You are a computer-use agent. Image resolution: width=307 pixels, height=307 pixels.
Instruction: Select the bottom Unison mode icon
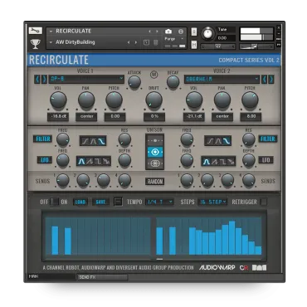tap(155, 163)
